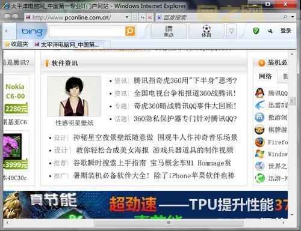Select the 太平洋电脑网 browser tab
This screenshot has width=301, height=231.
(68, 44)
